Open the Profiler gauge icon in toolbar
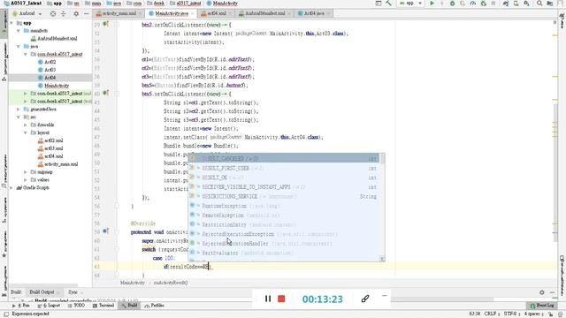The height and width of the screenshot is (318, 566). 473,4
